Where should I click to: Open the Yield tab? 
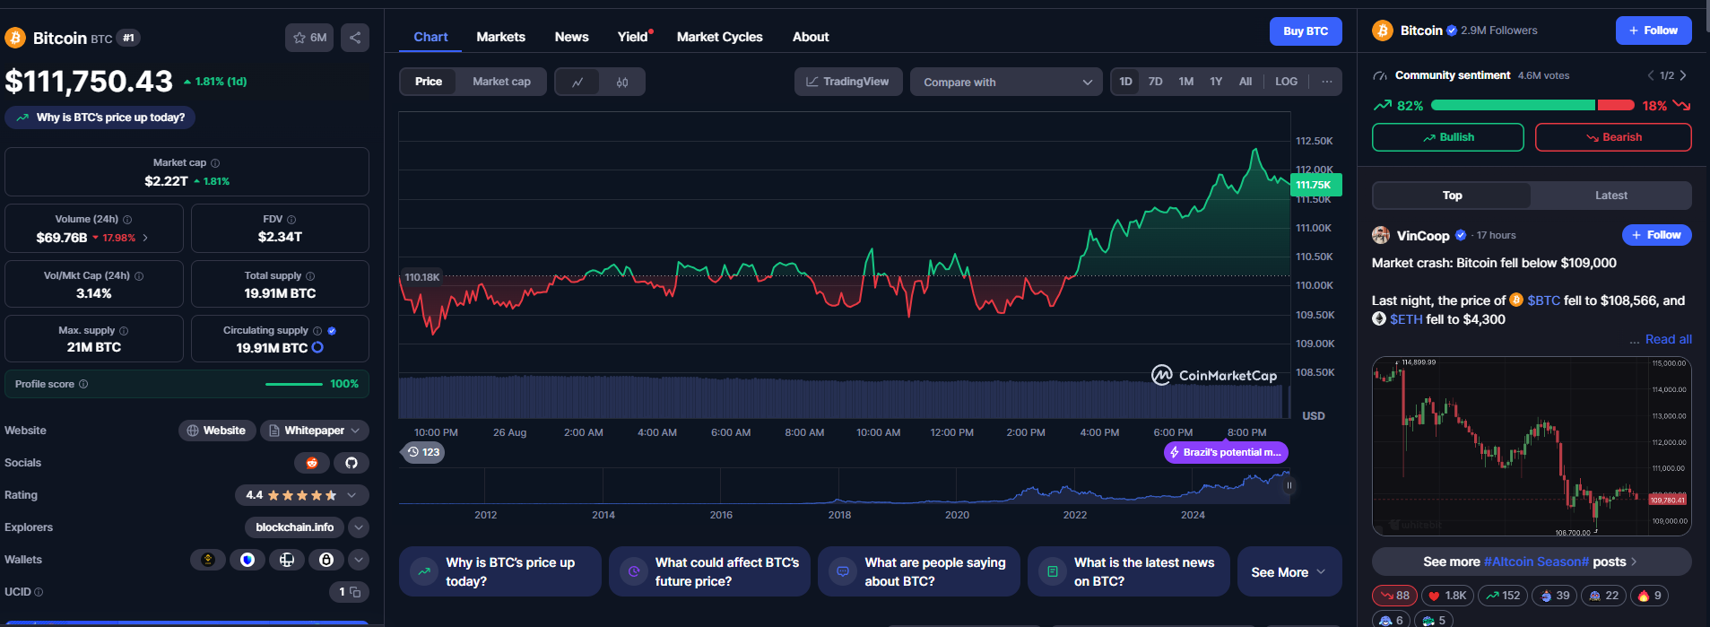[633, 37]
